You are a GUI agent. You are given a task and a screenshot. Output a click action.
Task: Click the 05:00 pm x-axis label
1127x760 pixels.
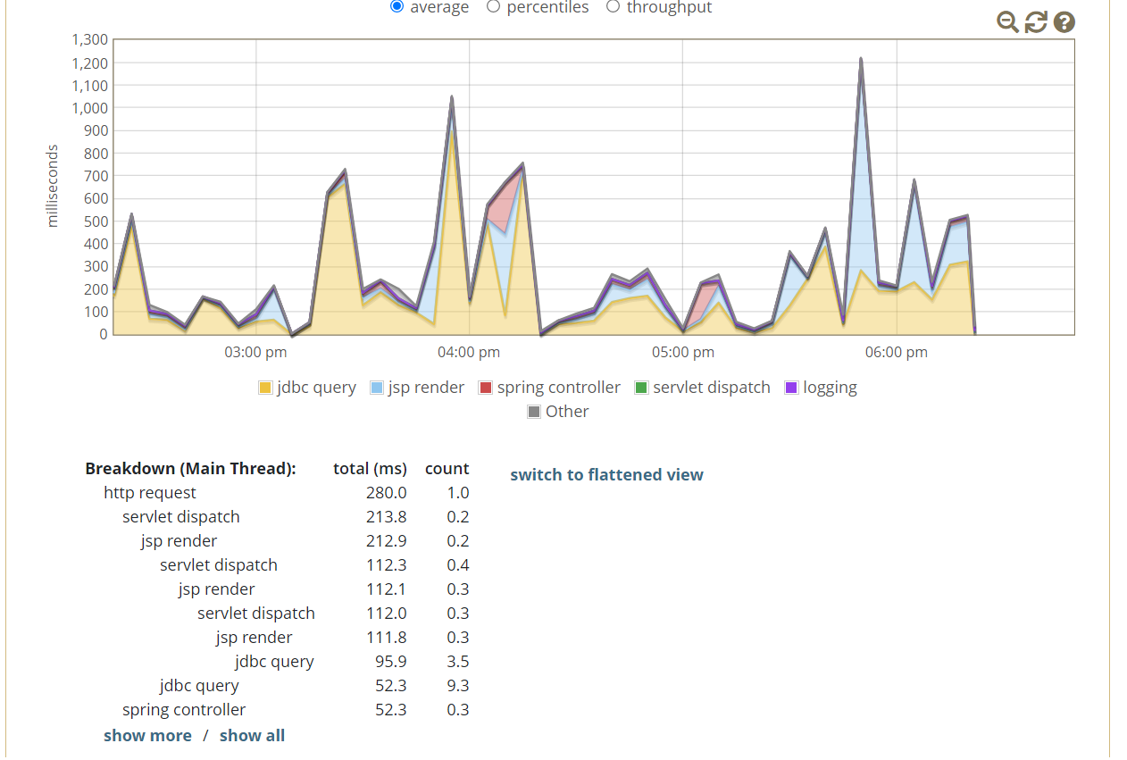(683, 353)
